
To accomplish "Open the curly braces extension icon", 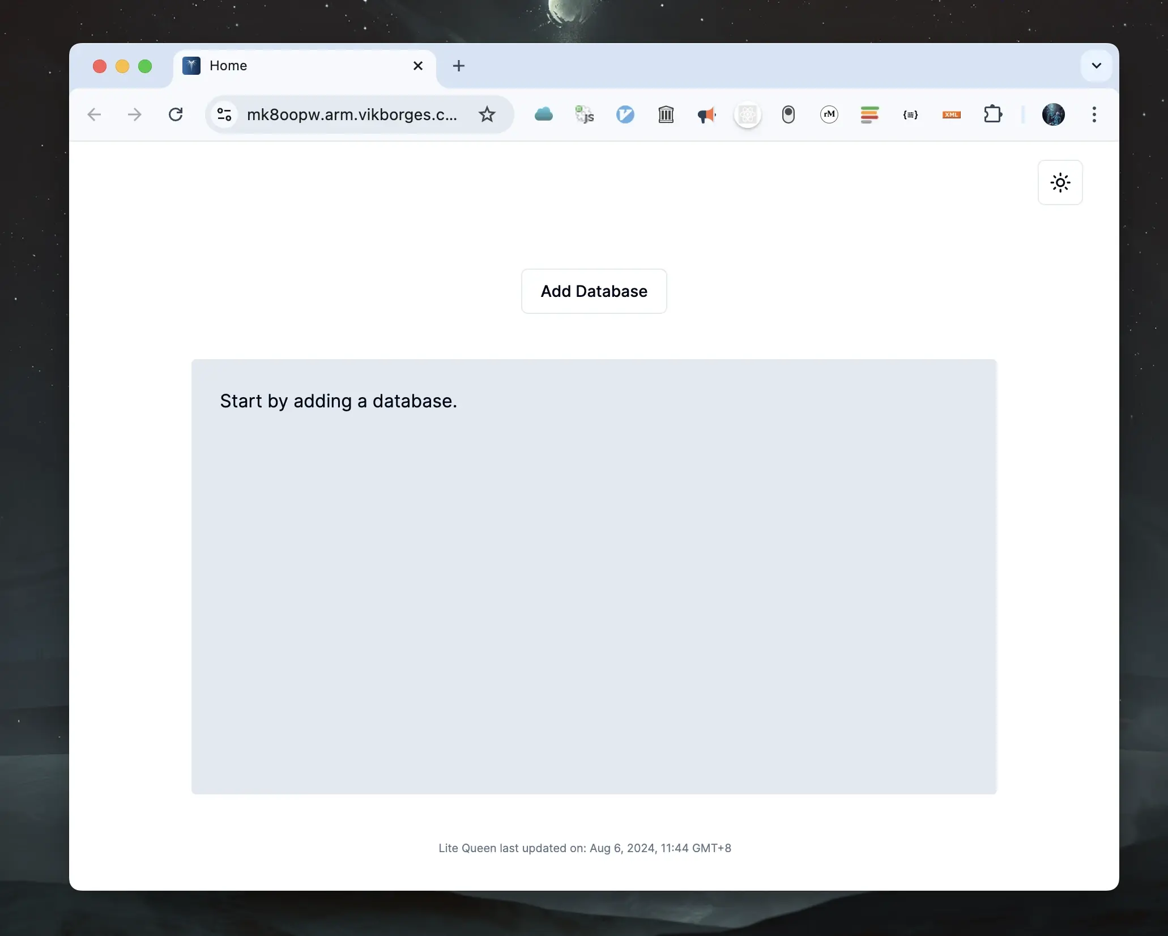I will [x=910, y=114].
